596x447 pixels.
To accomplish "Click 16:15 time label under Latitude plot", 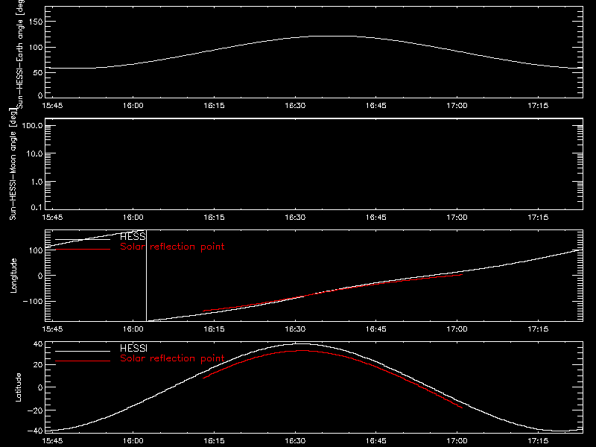I will tap(214, 441).
